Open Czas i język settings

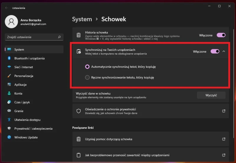coord(34,102)
